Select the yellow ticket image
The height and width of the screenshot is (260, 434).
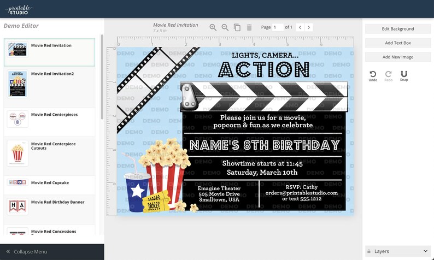[156, 202]
